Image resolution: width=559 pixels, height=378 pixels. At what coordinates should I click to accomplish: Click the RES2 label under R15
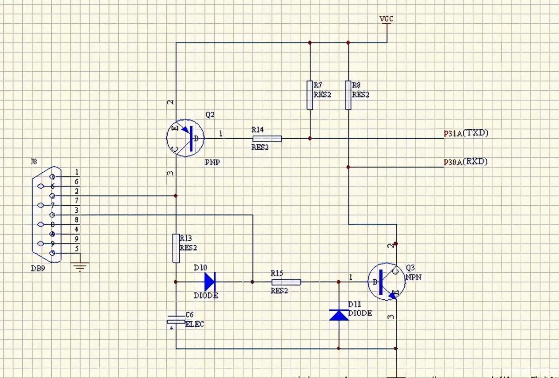coord(279,290)
